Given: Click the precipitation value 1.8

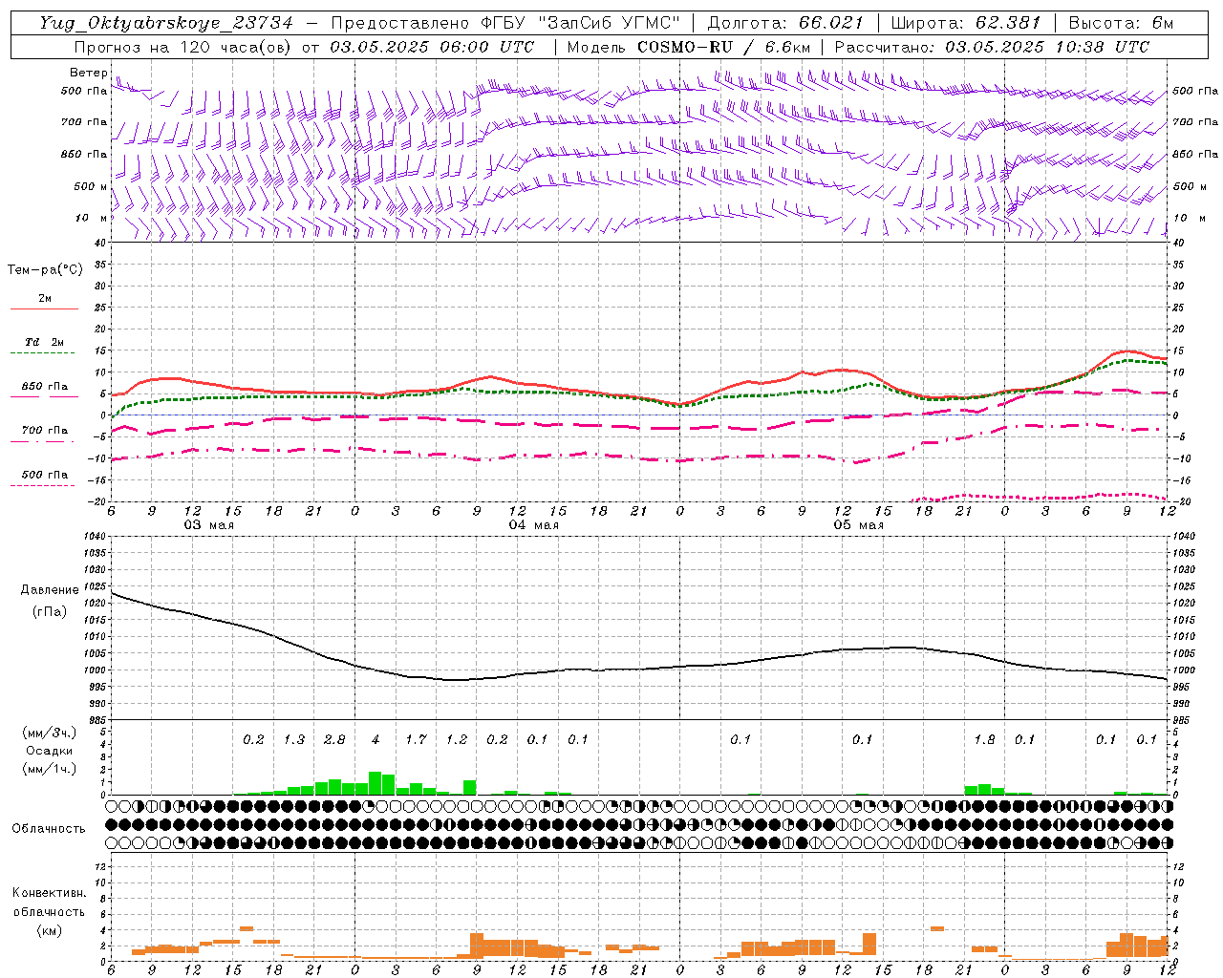Looking at the screenshot, I should (984, 739).
